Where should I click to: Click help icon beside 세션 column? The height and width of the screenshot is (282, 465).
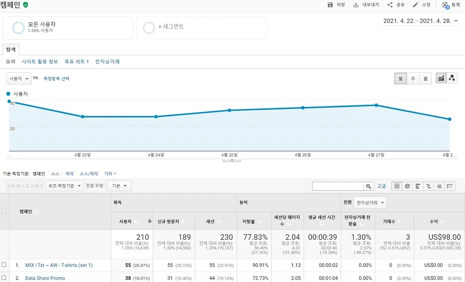coord(219,221)
